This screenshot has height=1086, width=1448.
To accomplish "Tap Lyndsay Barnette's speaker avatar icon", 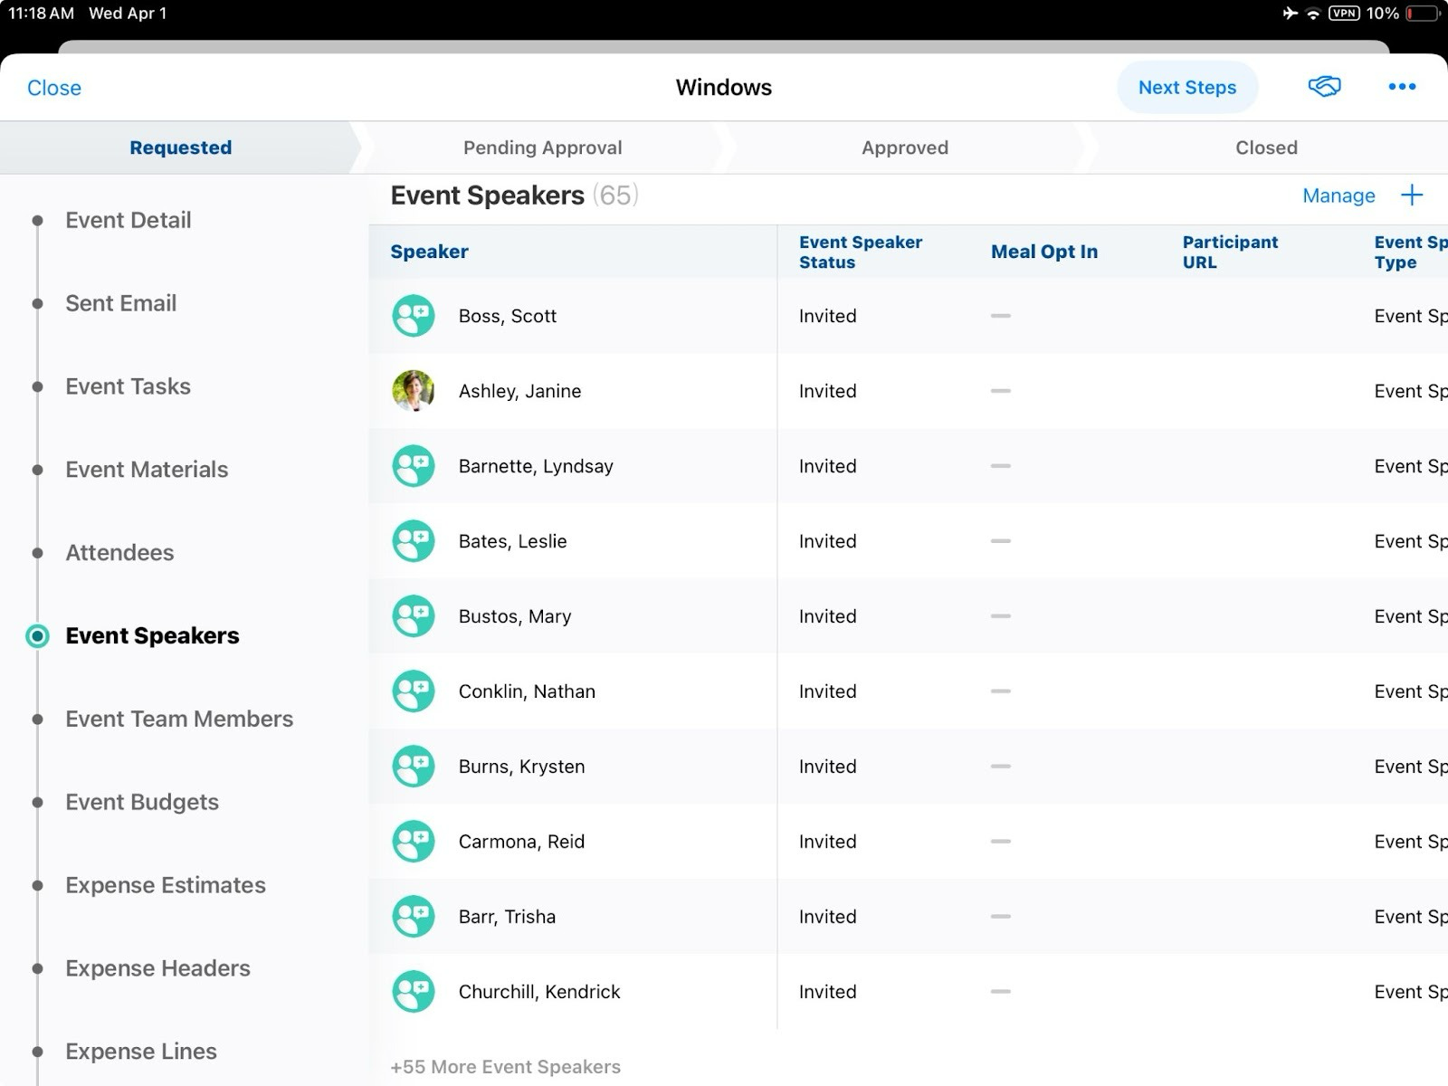I will point(414,466).
